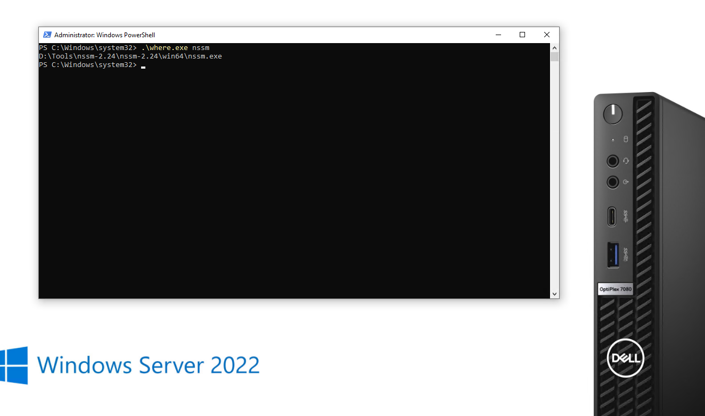Click the PowerShell vertical scrollbar thumb

[x=554, y=56]
